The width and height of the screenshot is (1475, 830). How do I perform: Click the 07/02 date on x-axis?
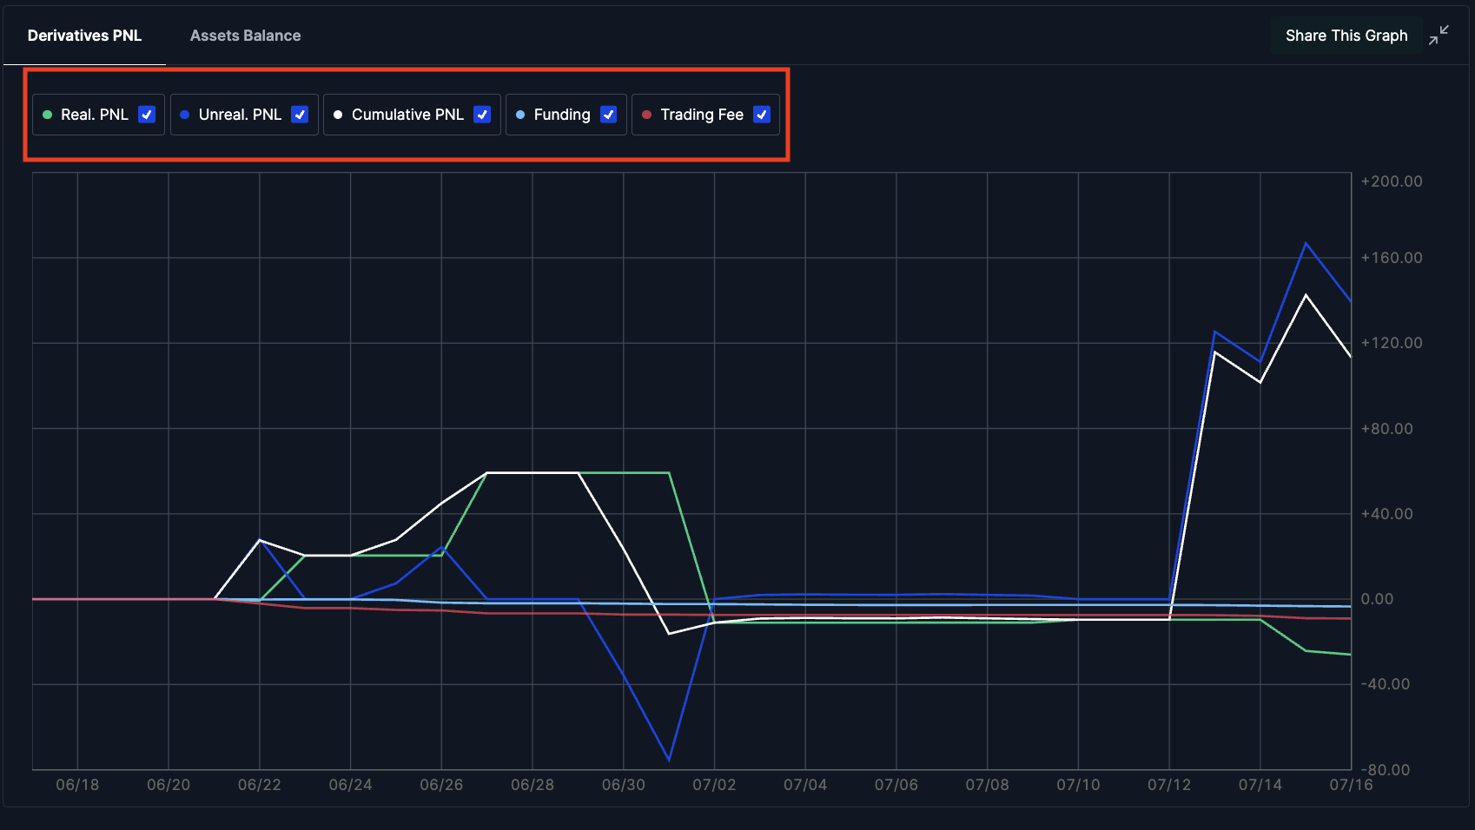tap(714, 785)
